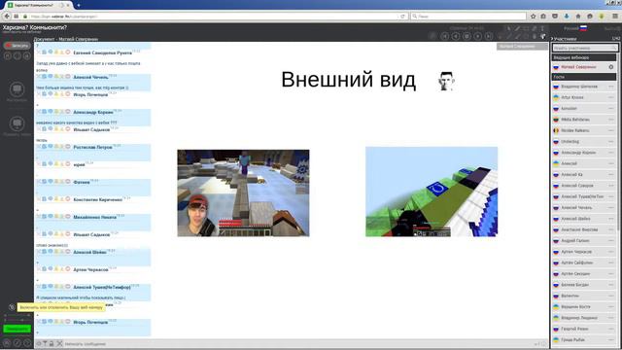
Task: Click ban icon on Константин Кириченко's message
Action: (x=68, y=199)
